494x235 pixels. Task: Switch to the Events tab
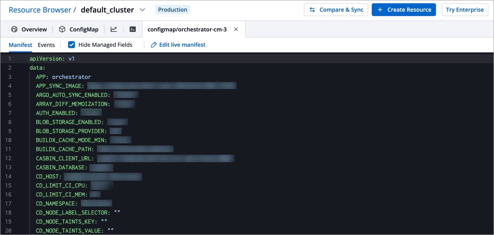[x=46, y=45]
